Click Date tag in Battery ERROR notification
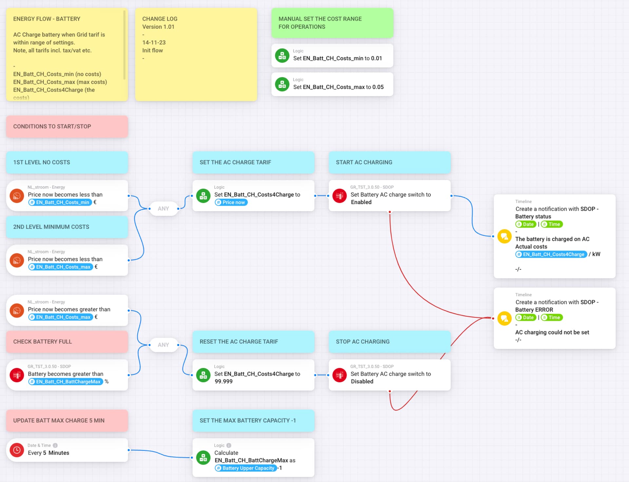This screenshot has height=482, width=629. coord(525,318)
